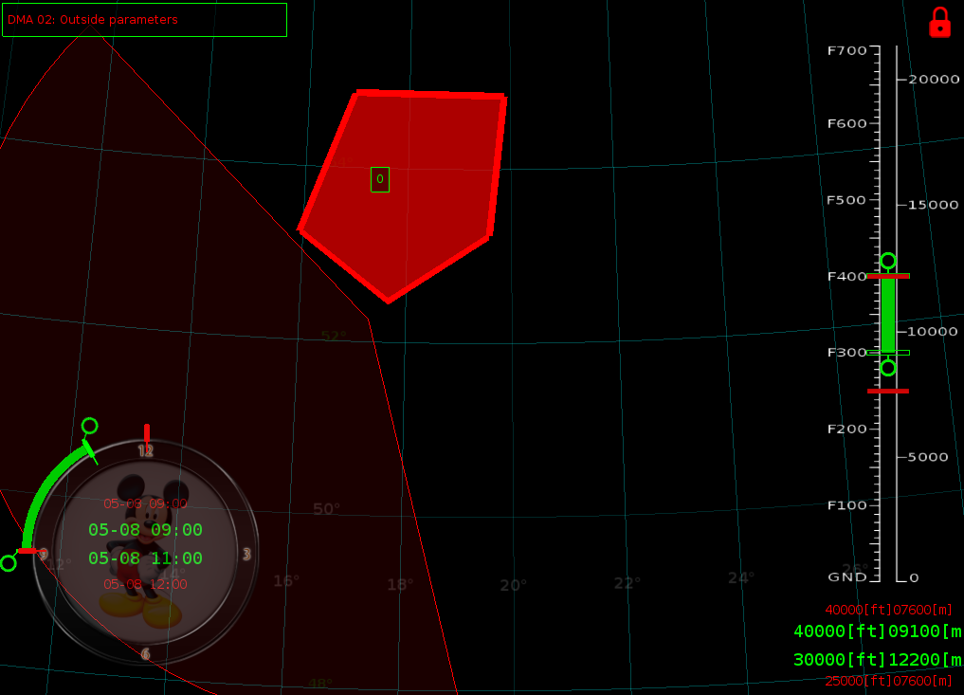Click the F500 flight level label
Viewport: 964px width, 695px height.
[846, 200]
